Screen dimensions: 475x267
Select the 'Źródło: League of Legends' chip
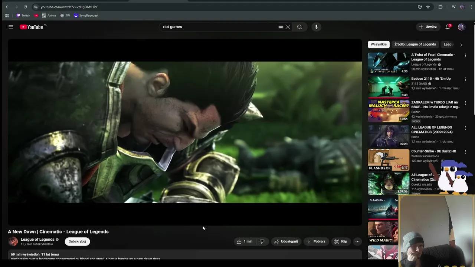point(415,44)
